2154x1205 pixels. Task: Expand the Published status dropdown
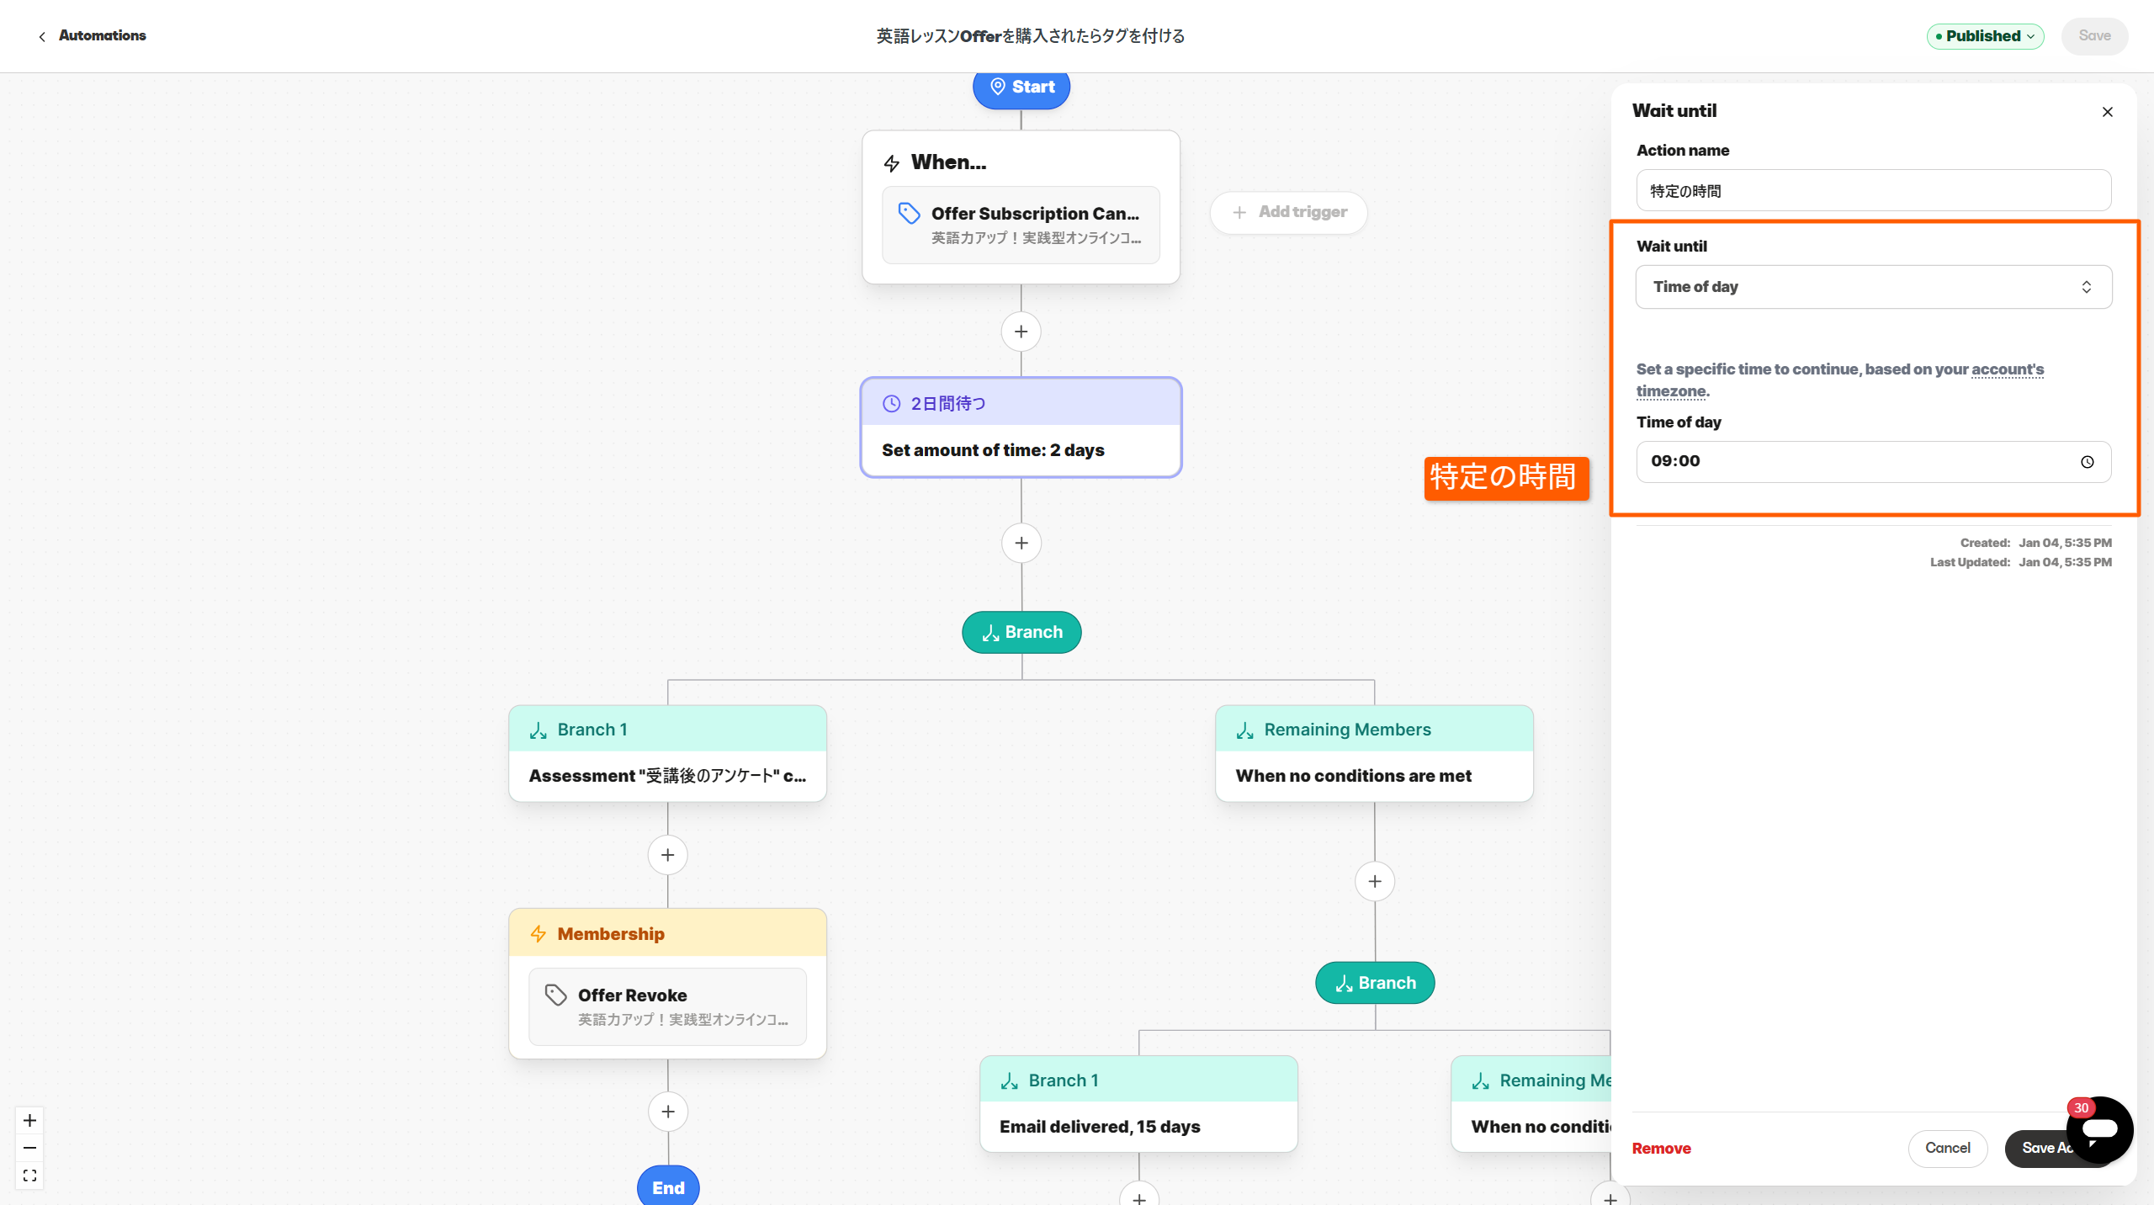point(1985,36)
